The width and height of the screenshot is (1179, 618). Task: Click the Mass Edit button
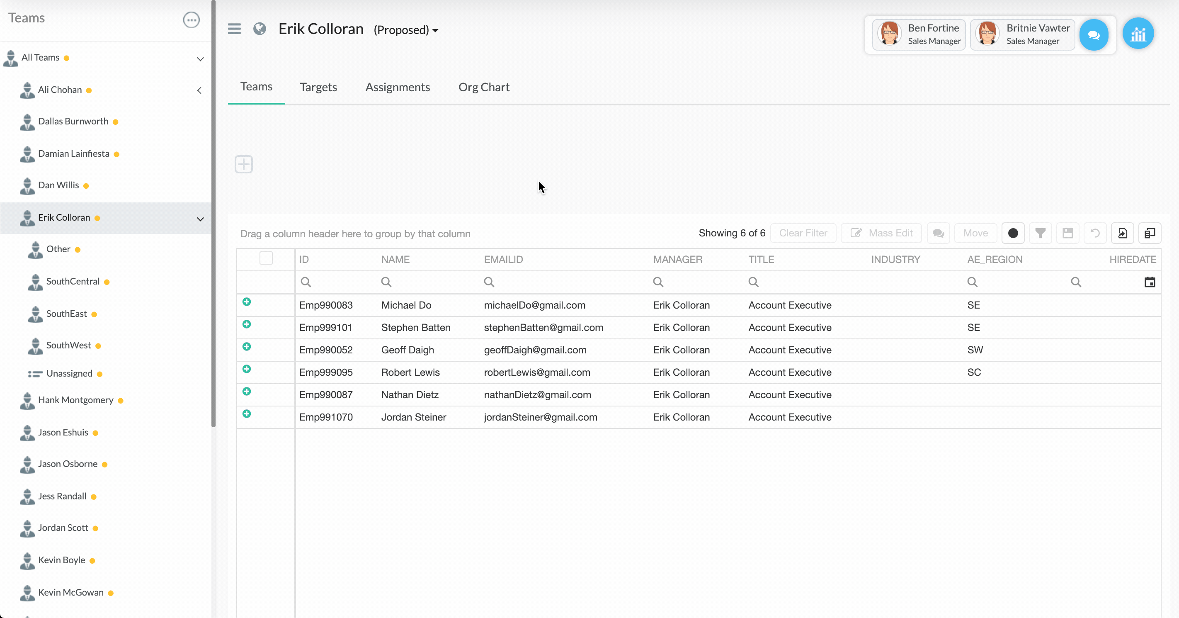[x=881, y=233]
